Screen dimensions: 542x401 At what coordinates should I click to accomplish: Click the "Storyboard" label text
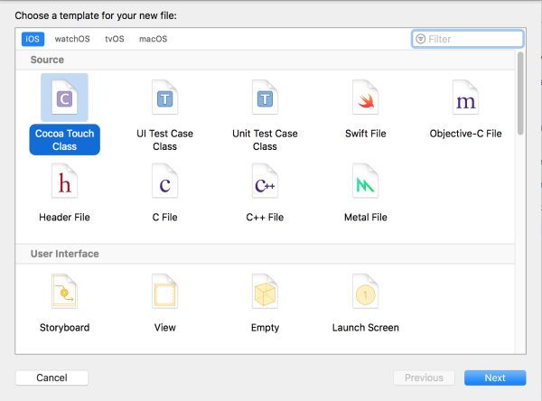65,327
